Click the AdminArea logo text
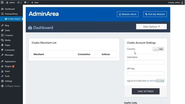Viewport: 185px width, 104px height. pos(44,14)
